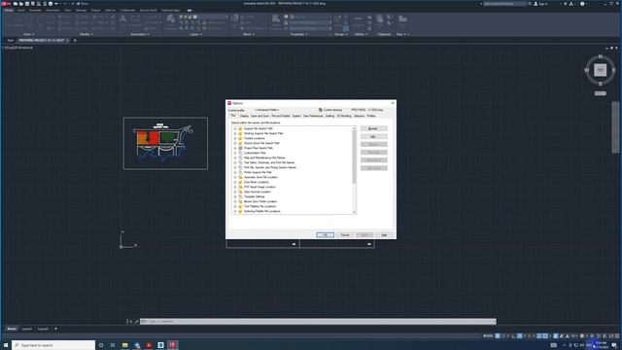Open the Draw panel dropdown in ribbon

pos(28,35)
